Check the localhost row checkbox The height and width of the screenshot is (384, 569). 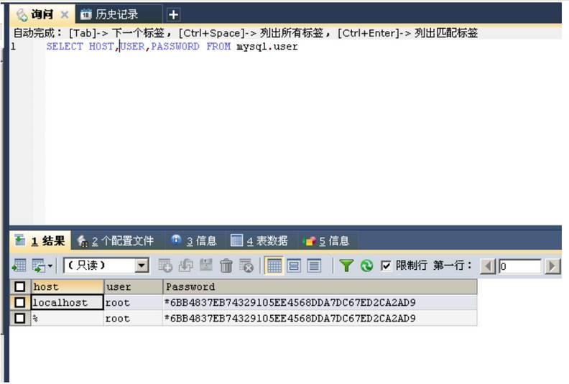point(19,303)
